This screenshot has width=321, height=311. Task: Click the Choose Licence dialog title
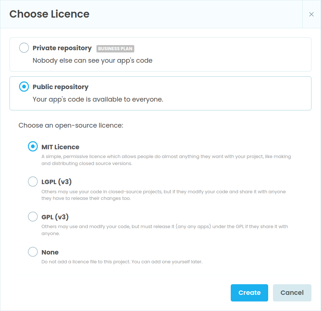(x=49, y=14)
